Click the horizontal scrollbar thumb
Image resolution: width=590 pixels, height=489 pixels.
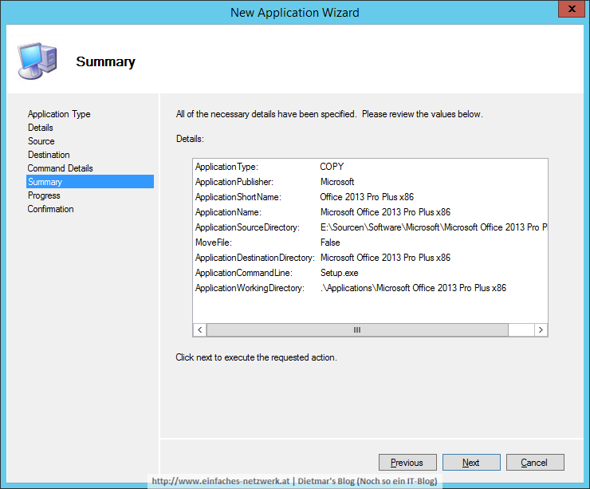click(x=357, y=329)
